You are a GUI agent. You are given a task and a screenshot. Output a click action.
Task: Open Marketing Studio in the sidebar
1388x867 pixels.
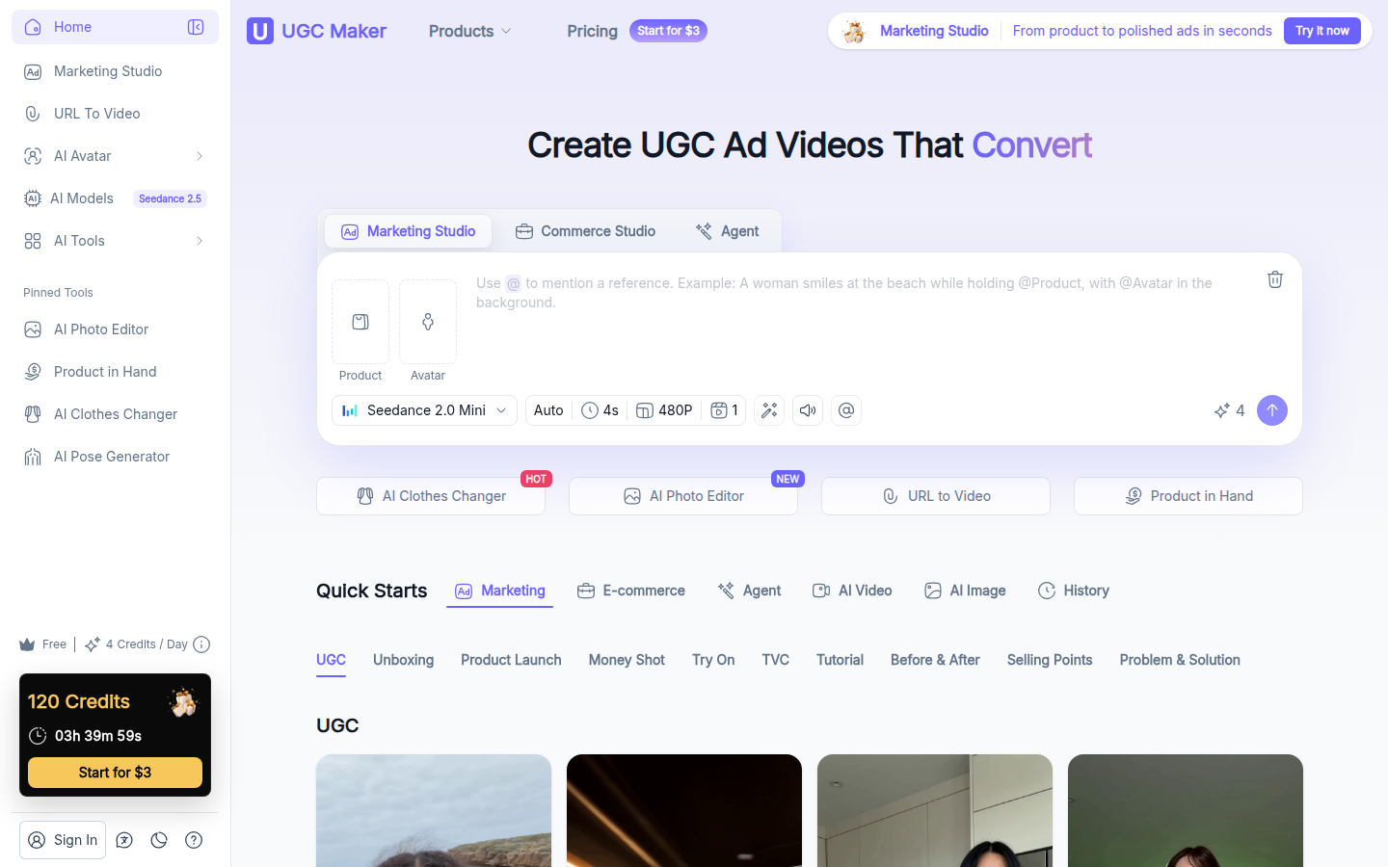click(115, 71)
